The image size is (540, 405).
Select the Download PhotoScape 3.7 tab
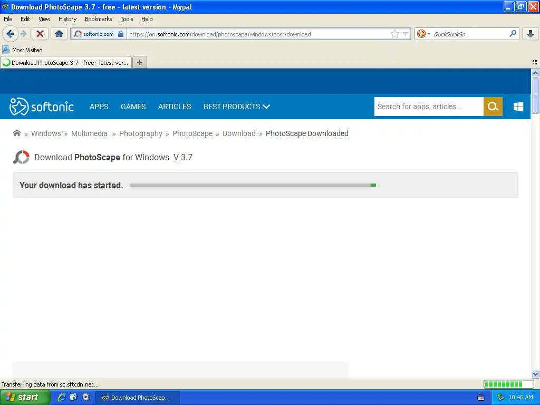(x=66, y=62)
